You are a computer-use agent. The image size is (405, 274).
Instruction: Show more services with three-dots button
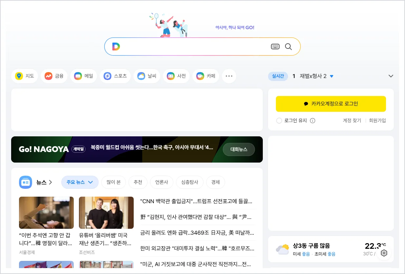pyautogui.click(x=229, y=76)
